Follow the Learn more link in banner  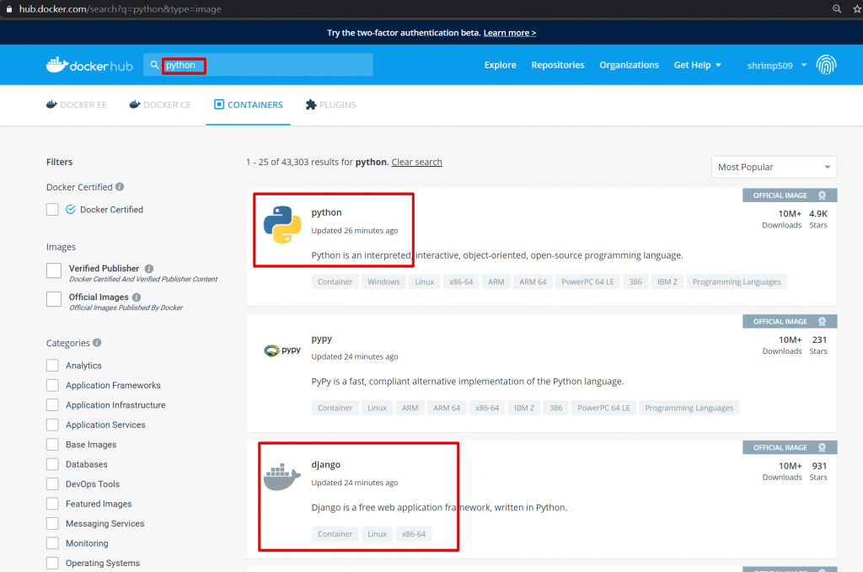point(510,33)
